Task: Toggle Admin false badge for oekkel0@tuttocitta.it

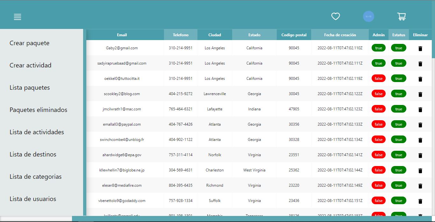Action: click(x=378, y=78)
